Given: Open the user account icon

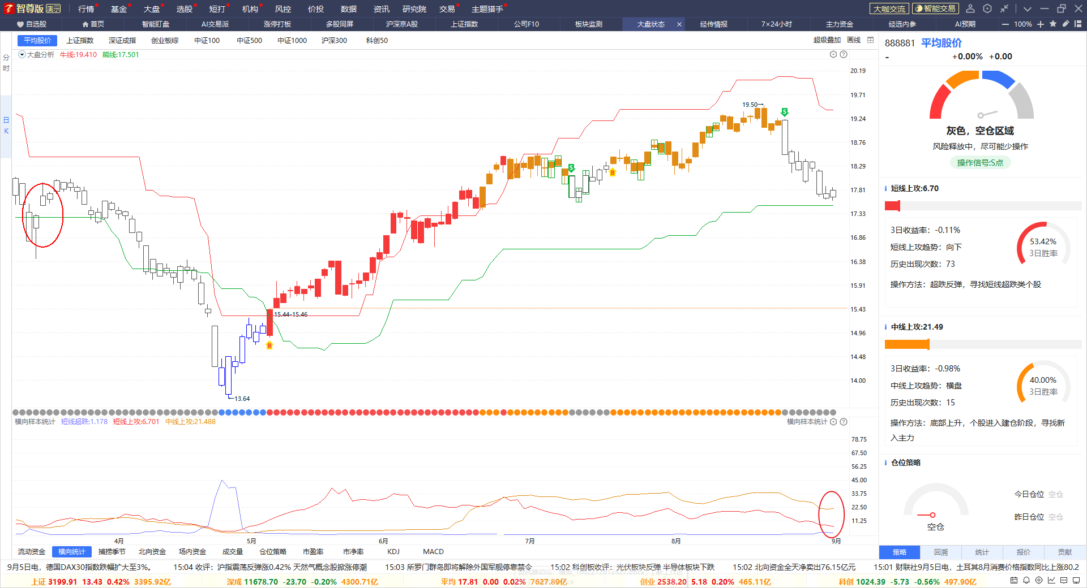Looking at the screenshot, I should pyautogui.click(x=970, y=8).
